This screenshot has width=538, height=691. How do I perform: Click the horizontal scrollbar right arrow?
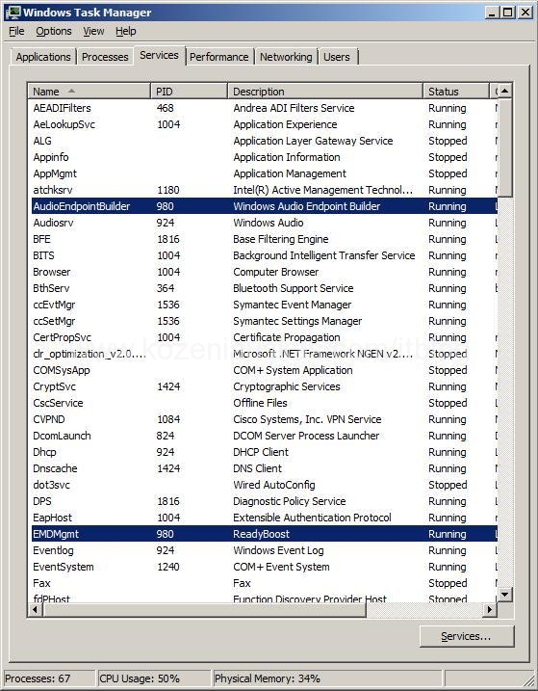click(x=490, y=609)
